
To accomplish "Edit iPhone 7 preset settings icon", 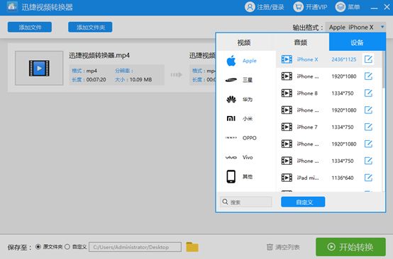I will 368,127.
